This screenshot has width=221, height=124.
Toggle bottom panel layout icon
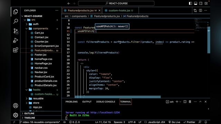[195, 3]
